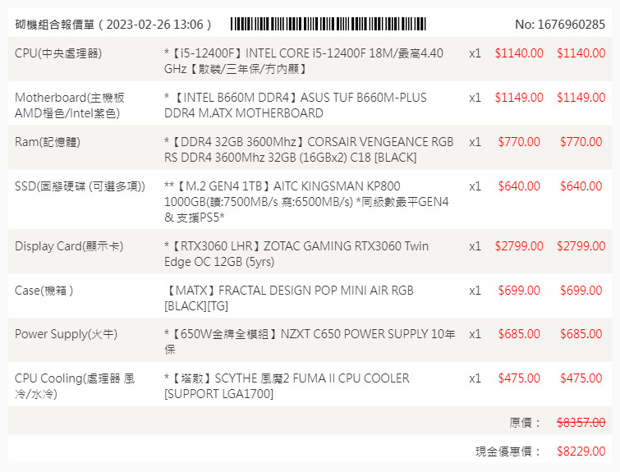Screen dimensions: 620x472
Task: Click the Case(機箱) category label
Action: [x=44, y=291]
